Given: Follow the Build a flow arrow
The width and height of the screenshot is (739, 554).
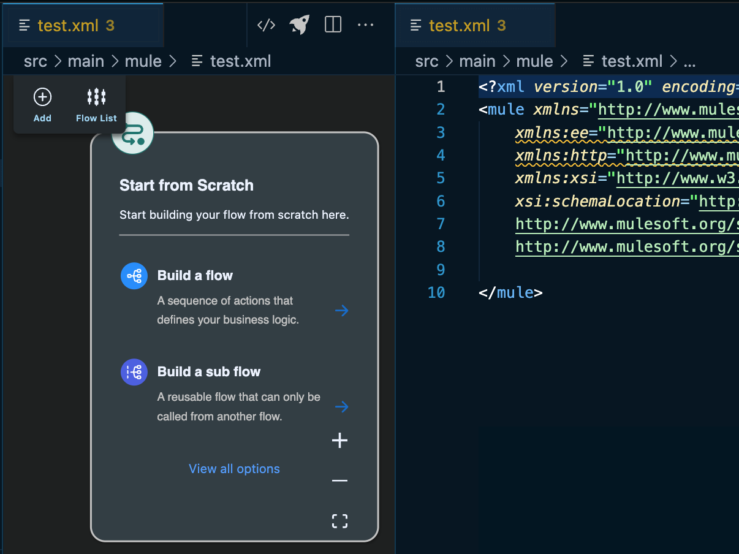Looking at the screenshot, I should (341, 311).
